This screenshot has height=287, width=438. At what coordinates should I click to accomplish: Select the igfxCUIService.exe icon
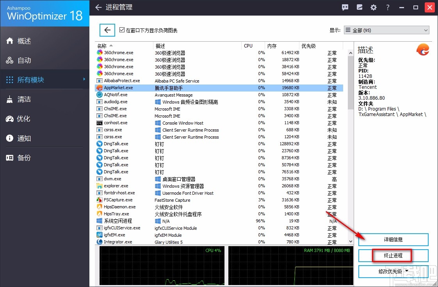pos(100,228)
